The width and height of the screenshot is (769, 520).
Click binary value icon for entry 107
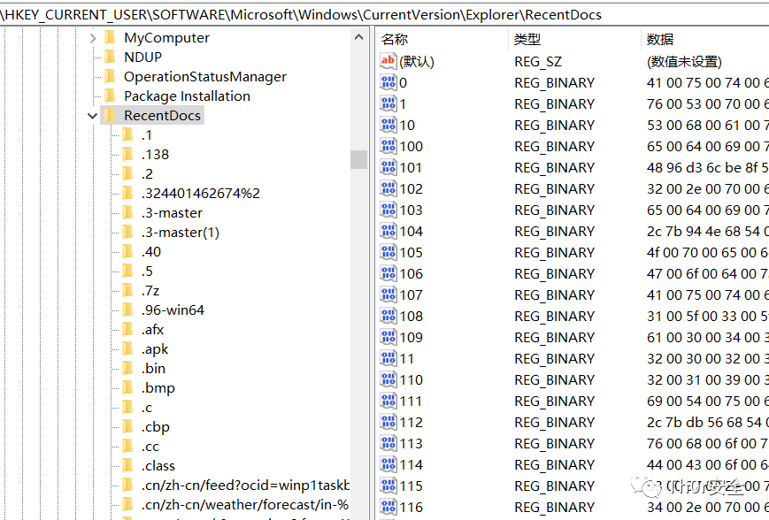click(388, 294)
